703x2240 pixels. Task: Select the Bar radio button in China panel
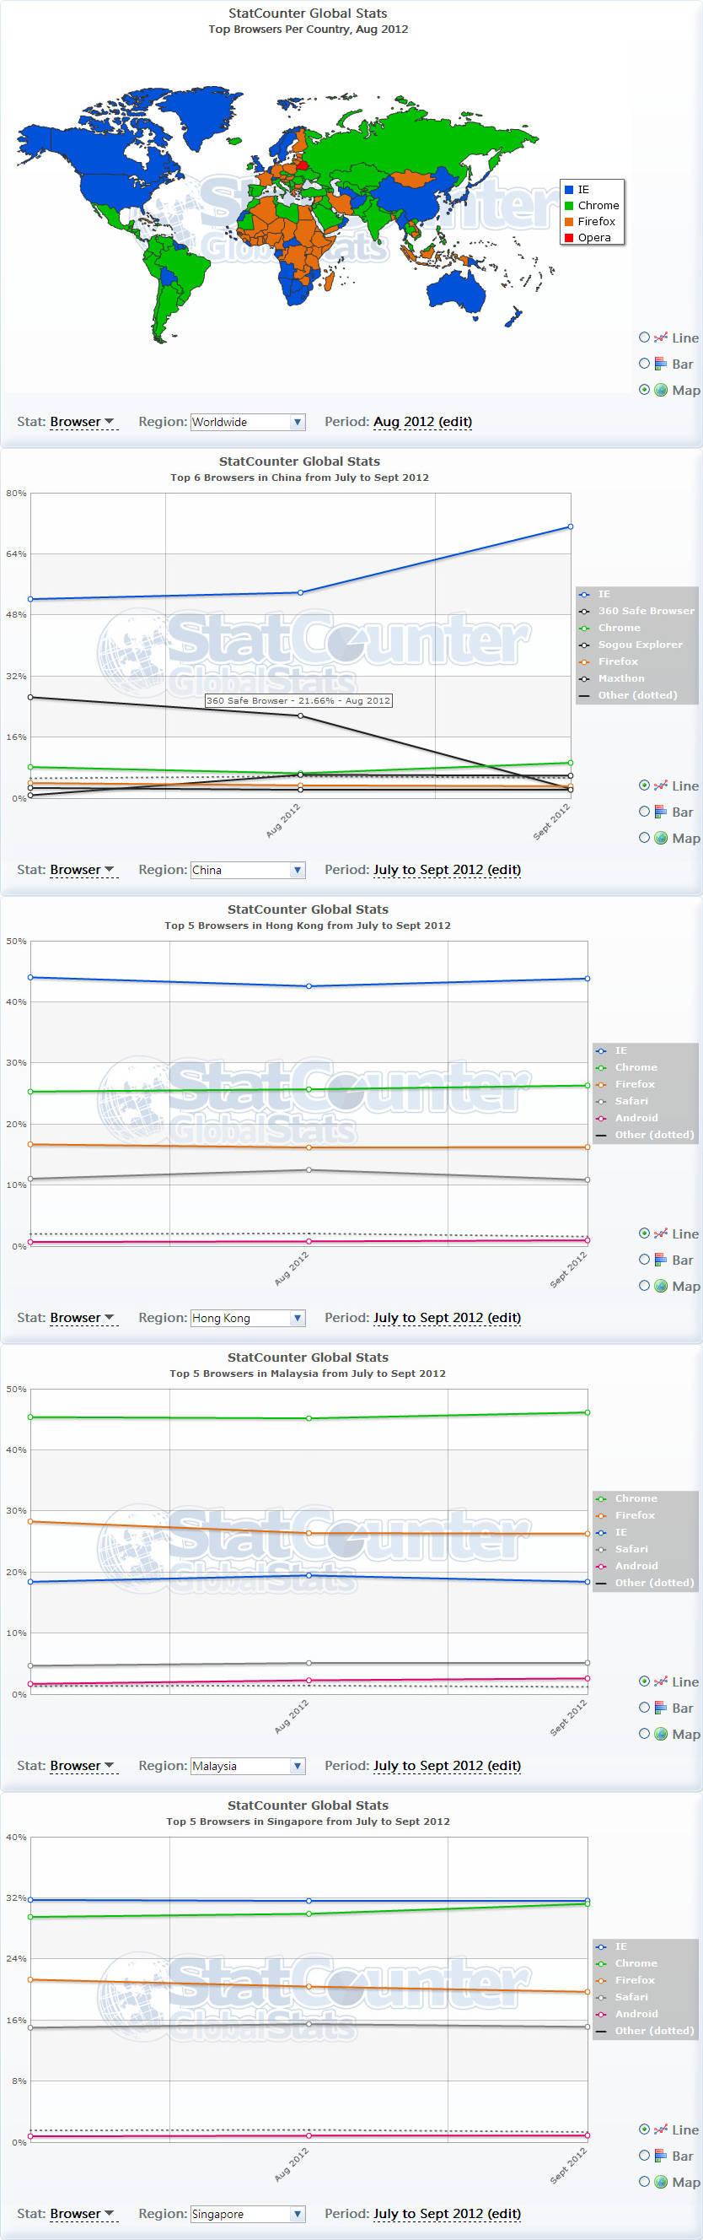[x=644, y=812]
